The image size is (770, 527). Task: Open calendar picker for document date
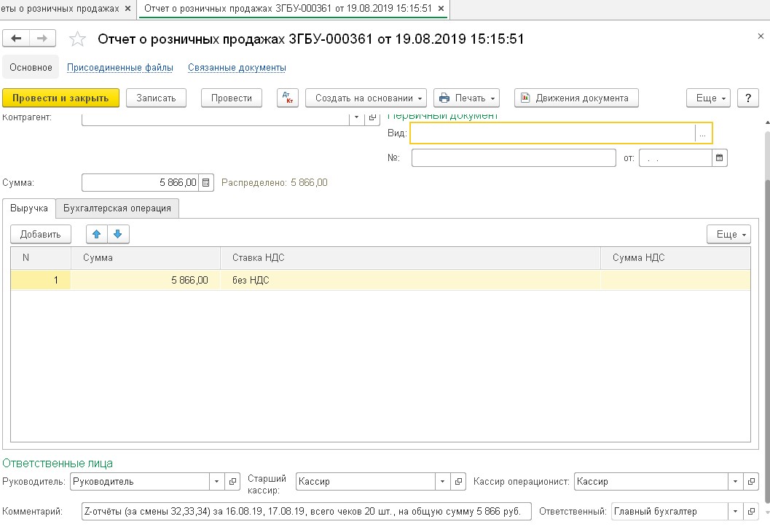coord(719,157)
